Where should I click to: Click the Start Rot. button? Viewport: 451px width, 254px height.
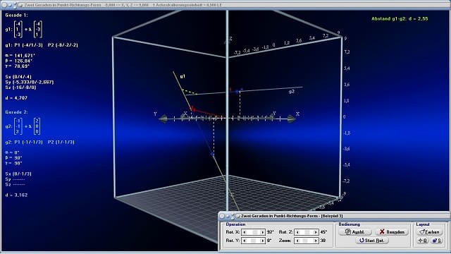(372, 241)
